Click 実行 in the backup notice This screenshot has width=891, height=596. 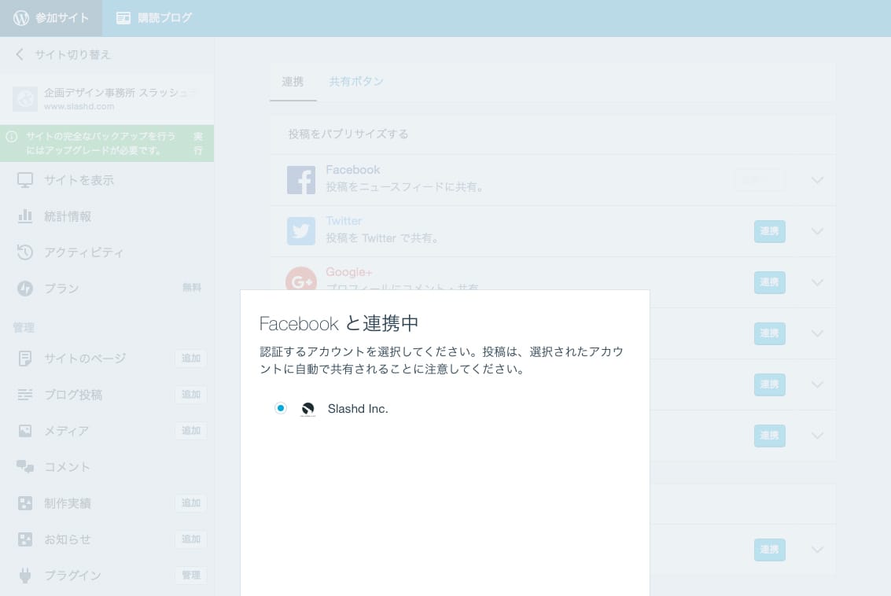coord(197,143)
